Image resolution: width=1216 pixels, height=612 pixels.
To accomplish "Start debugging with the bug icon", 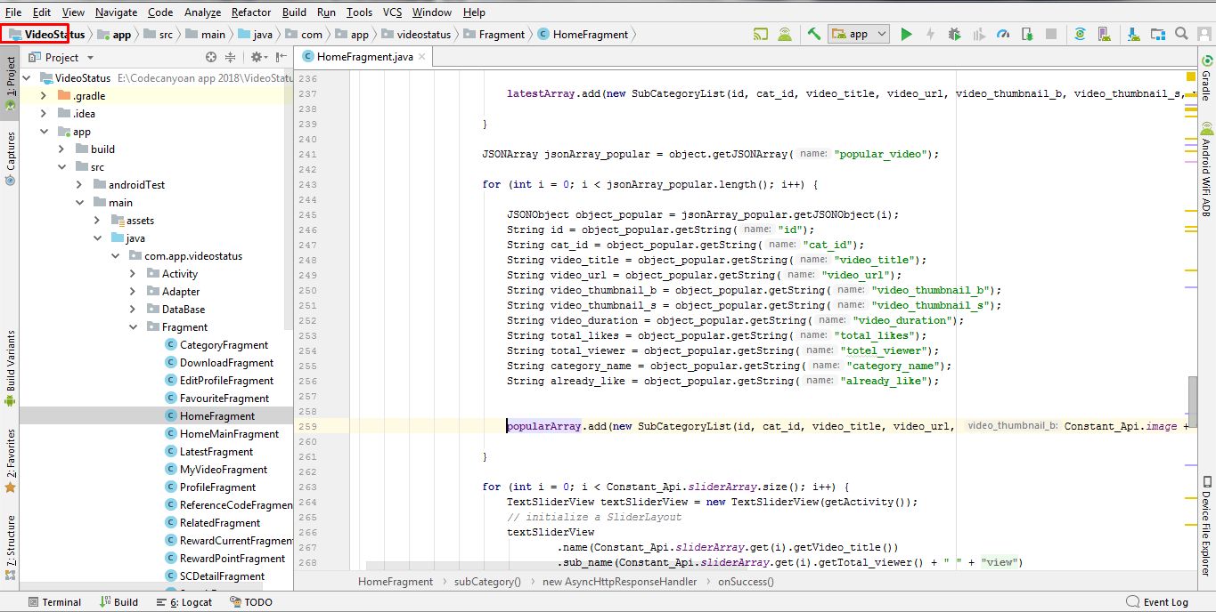I will (x=954, y=35).
